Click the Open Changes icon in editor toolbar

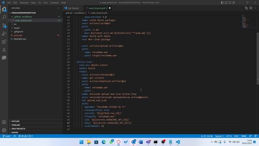point(246,8)
